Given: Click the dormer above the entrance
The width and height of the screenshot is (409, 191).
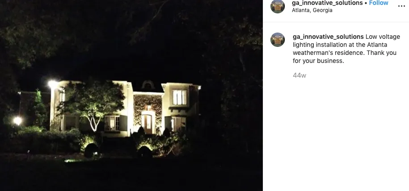Looking at the screenshot, I should [x=148, y=85].
